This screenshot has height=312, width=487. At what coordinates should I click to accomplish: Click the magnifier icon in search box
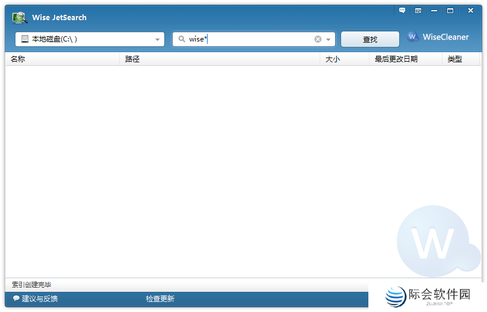tap(182, 39)
